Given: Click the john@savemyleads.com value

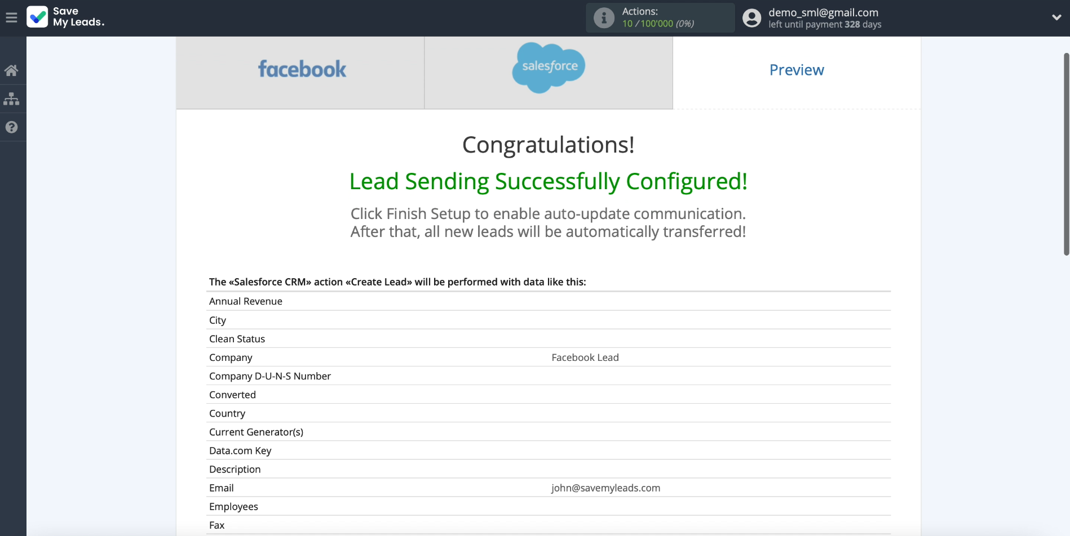Looking at the screenshot, I should 605,488.
